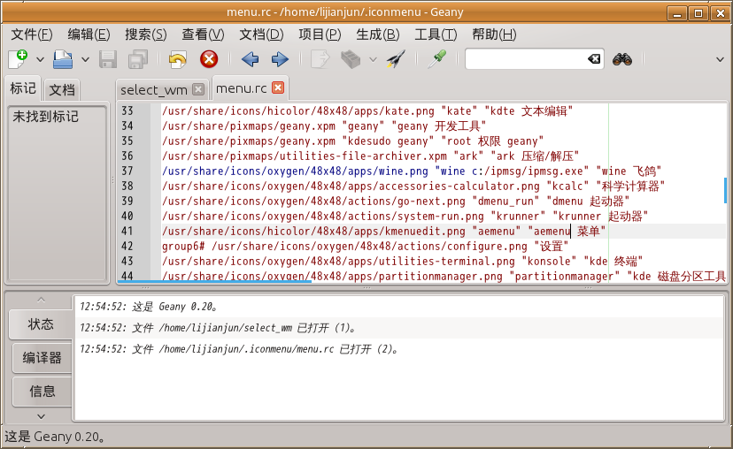Create a new file with toolbar icon
This screenshot has height=449, width=733.
19,59
